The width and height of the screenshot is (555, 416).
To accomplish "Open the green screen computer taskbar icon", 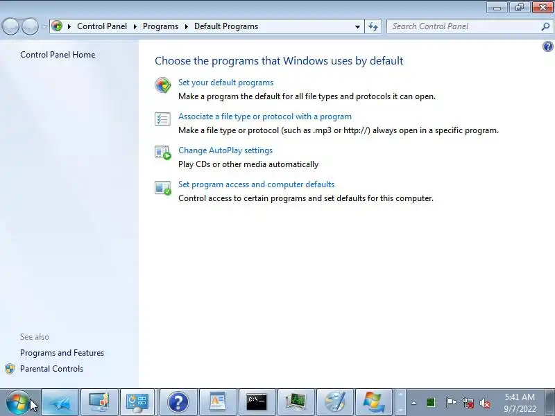I will click(x=296, y=402).
